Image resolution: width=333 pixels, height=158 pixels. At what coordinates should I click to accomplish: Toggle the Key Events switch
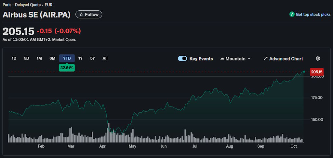(x=182, y=59)
